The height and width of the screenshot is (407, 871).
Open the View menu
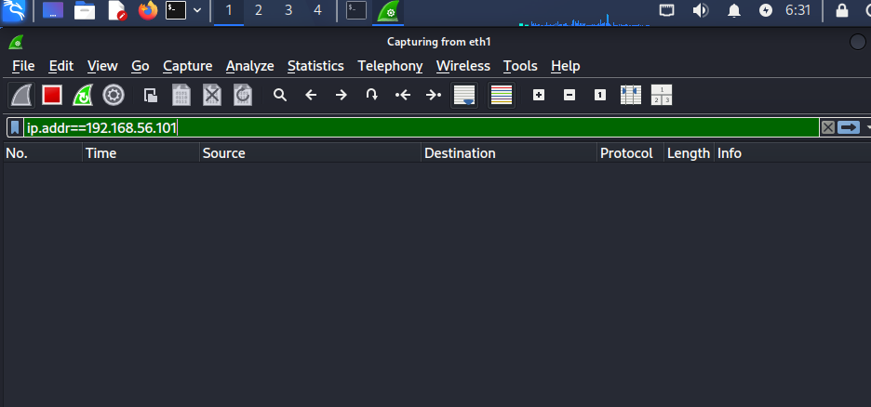click(x=102, y=66)
